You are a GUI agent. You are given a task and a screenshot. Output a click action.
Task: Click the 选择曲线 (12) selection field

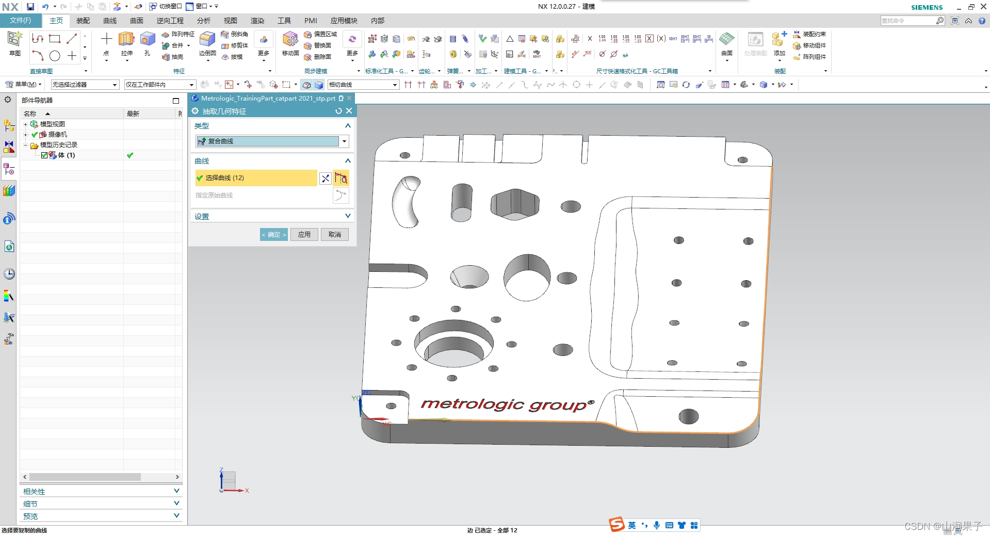256,178
